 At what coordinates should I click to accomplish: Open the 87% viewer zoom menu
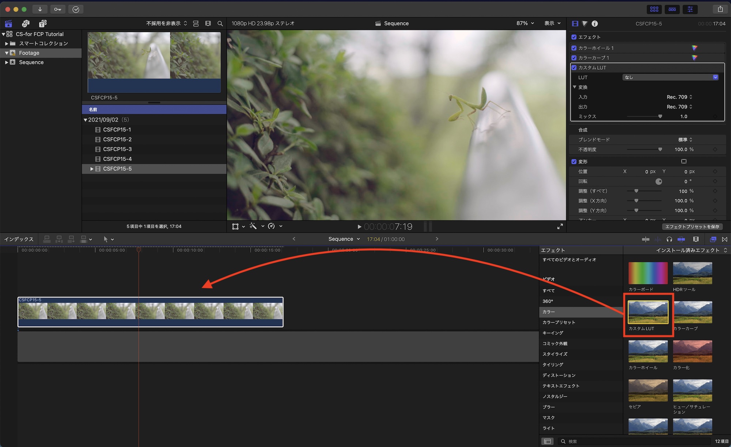(525, 23)
